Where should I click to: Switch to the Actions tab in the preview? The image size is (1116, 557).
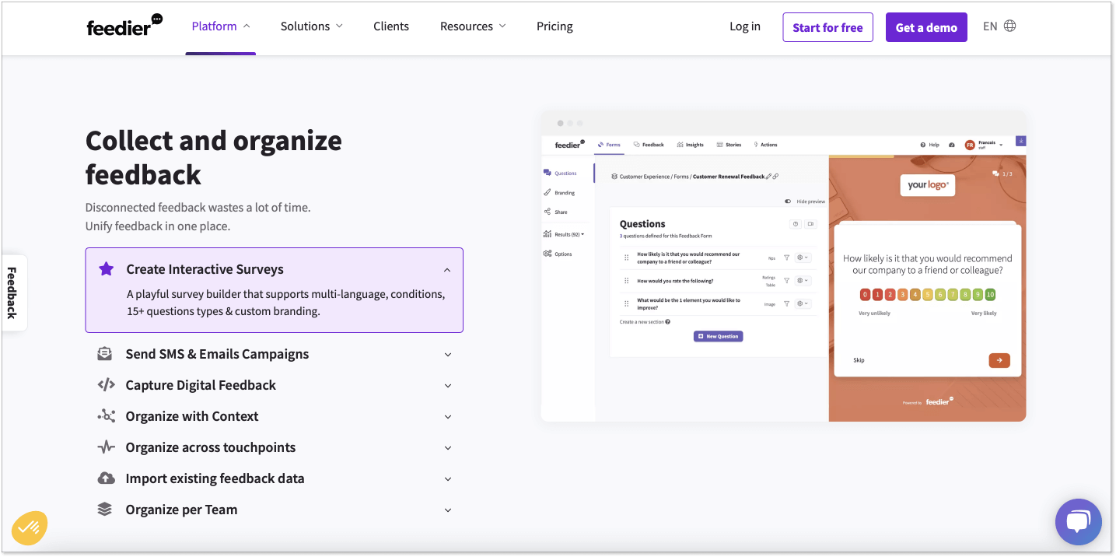click(765, 145)
